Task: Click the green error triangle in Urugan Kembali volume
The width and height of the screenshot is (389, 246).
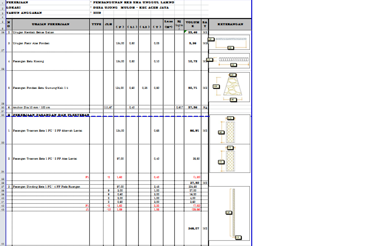Action: 185,31
